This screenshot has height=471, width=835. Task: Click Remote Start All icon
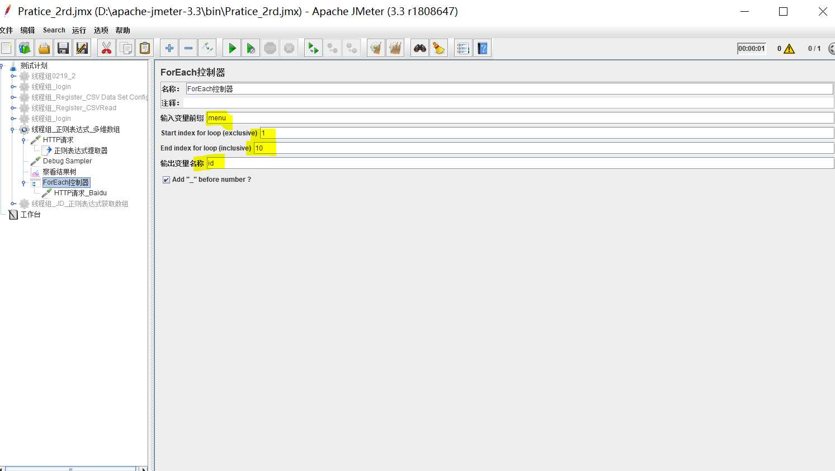click(x=313, y=49)
